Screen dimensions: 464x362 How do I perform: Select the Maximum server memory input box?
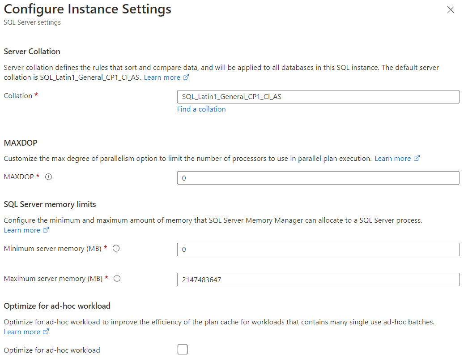[318, 280]
